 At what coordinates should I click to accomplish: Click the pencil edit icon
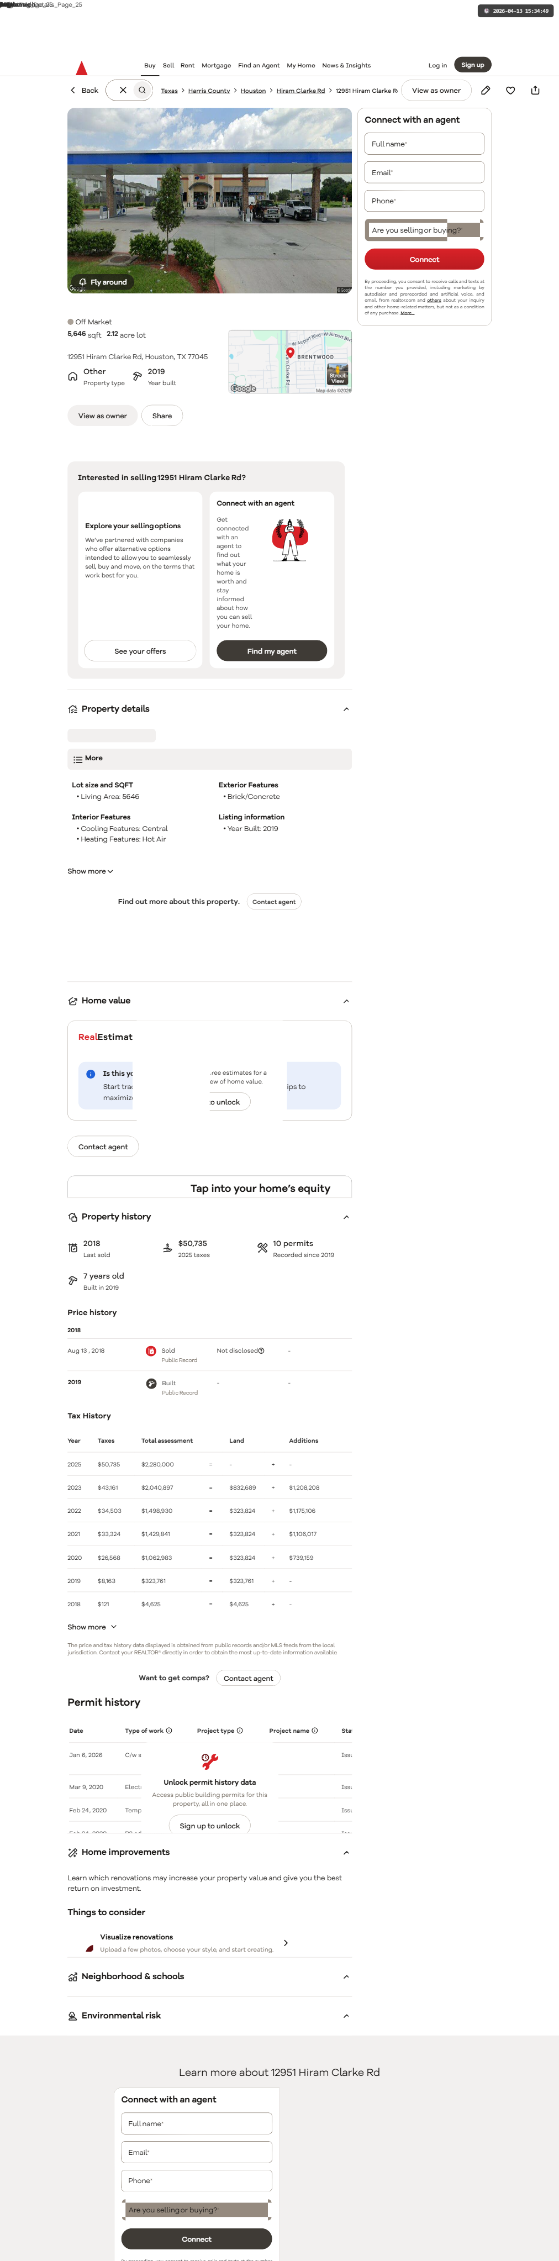pyautogui.click(x=486, y=91)
